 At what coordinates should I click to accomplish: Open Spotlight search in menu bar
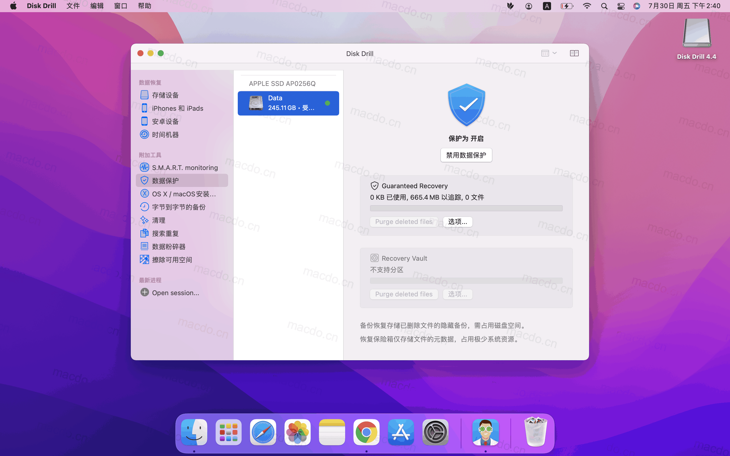pos(604,6)
